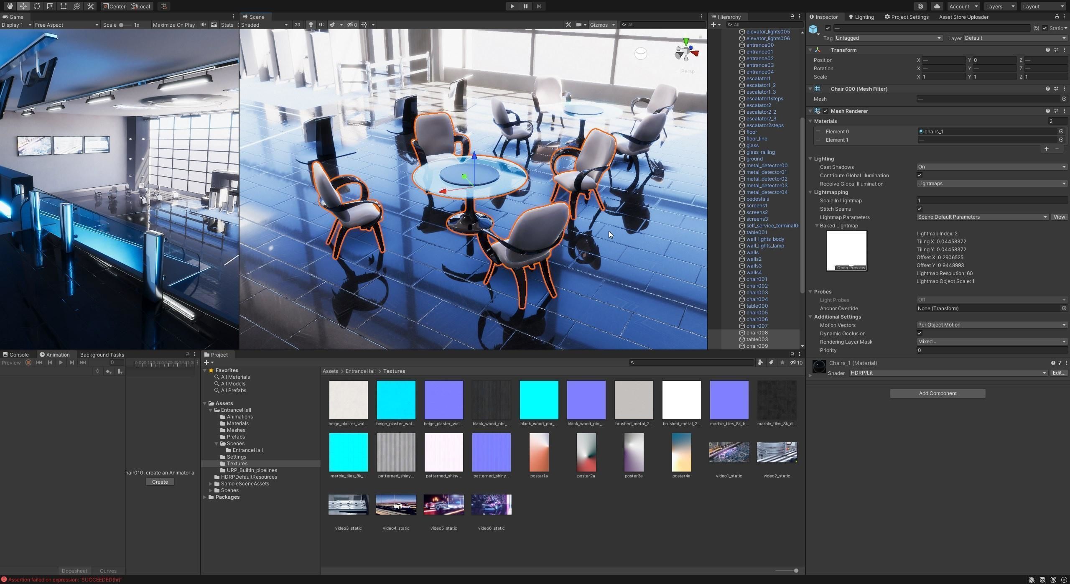
Task: Open the Shaded draw mode dropdown
Action: tap(263, 25)
